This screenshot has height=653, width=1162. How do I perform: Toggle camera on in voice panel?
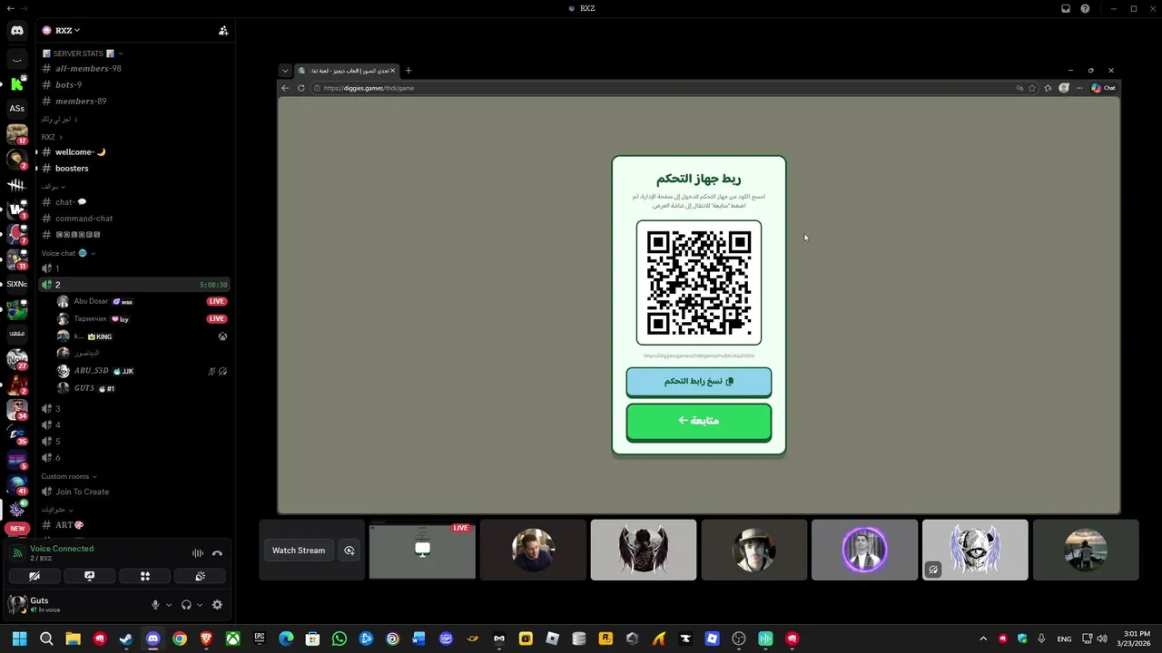click(34, 576)
